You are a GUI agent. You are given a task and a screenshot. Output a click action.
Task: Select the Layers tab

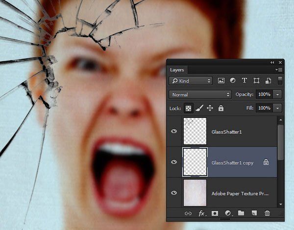(177, 70)
